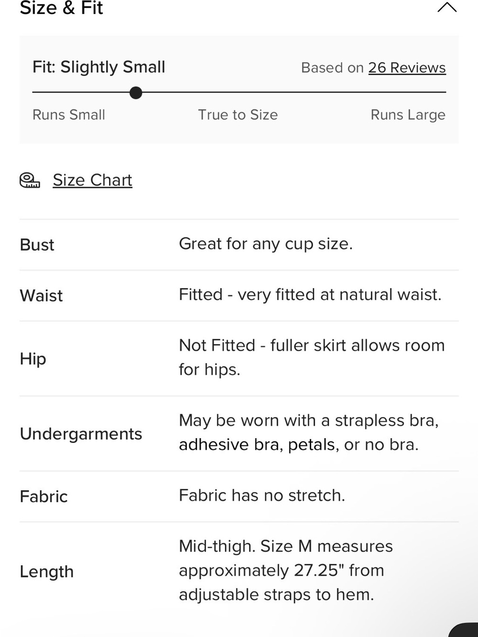Screen dimensions: 478x637
Task: Collapse the Size & Fit section chevron
Action: click(x=447, y=7)
